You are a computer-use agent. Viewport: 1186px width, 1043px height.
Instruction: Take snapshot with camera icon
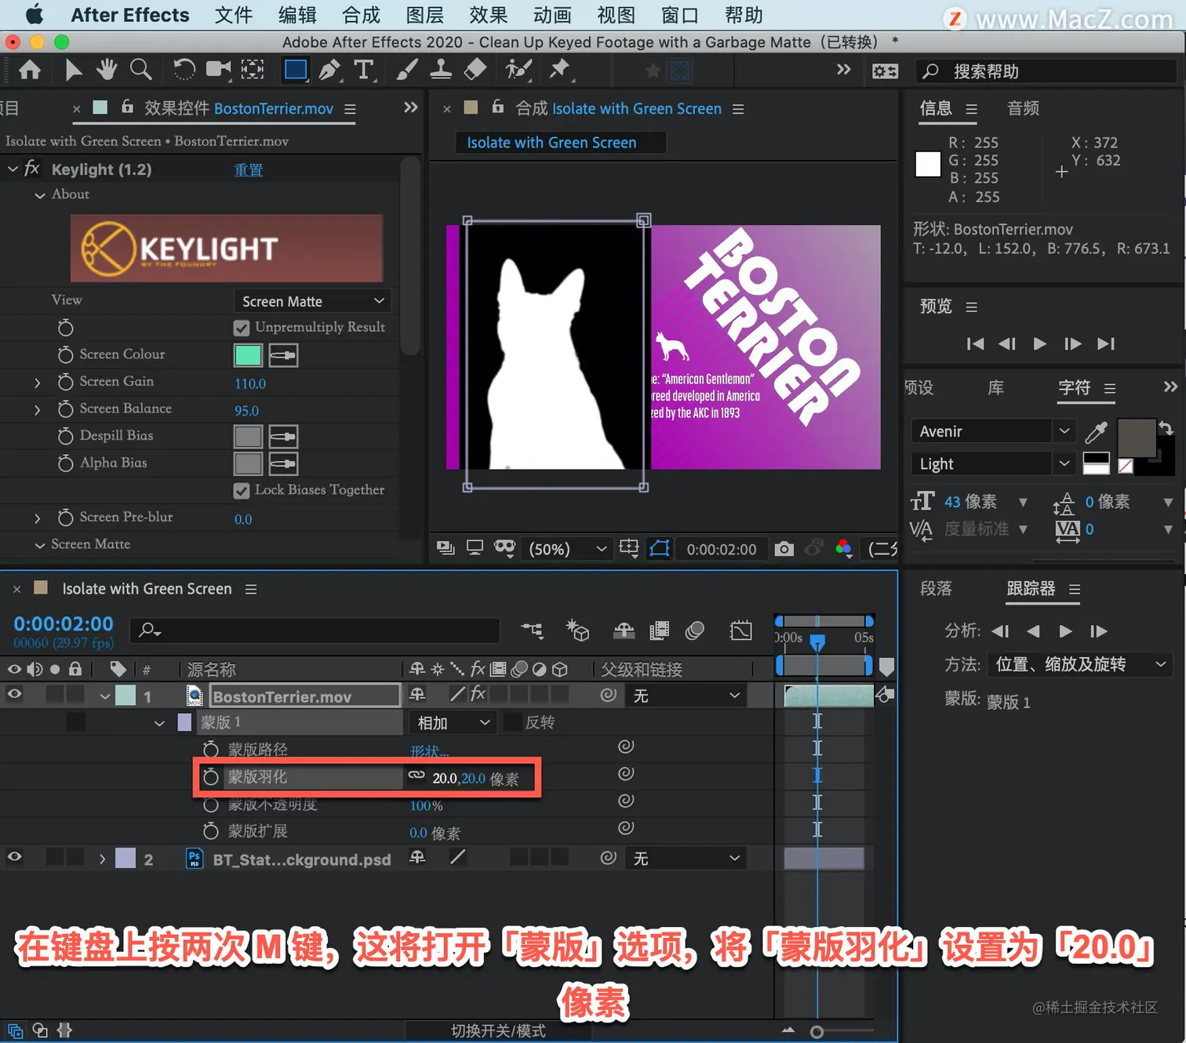coord(784,549)
